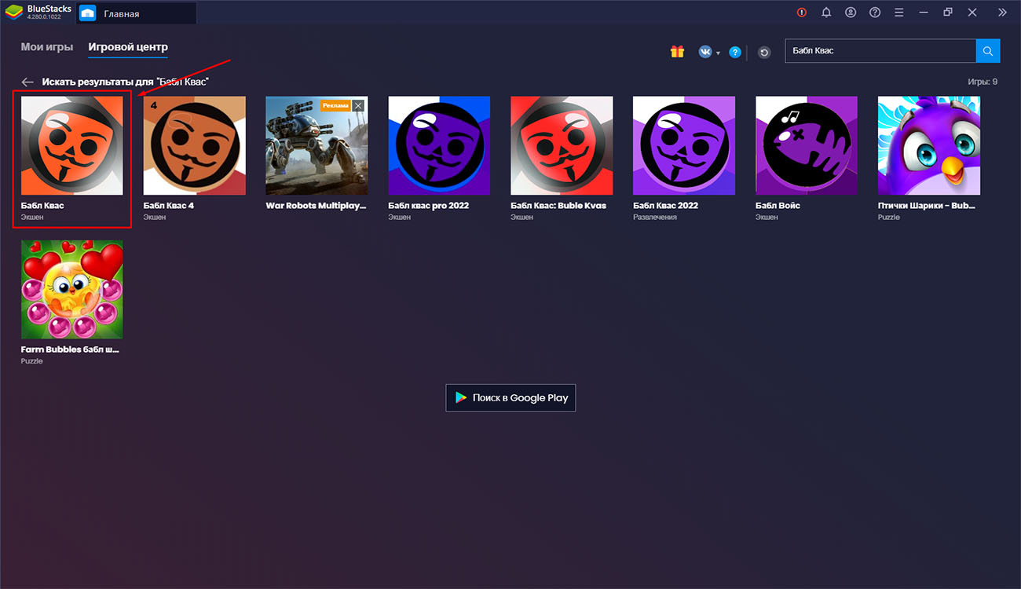Viewport: 1021px width, 589px height.
Task: Click the refresh history icon
Action: click(764, 53)
